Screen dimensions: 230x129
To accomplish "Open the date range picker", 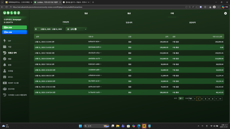I will pyautogui.click(x=48, y=29).
